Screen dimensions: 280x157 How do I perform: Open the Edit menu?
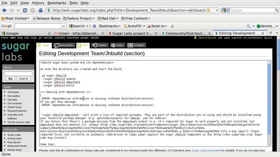tap(14, 3)
